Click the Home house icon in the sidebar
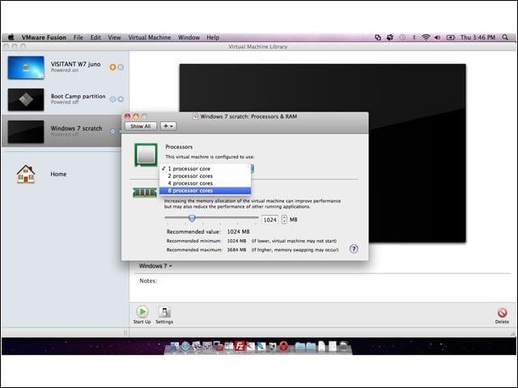Image resolution: width=518 pixels, height=388 pixels. point(26,174)
